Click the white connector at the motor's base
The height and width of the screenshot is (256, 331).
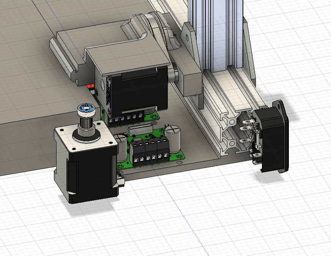pyautogui.click(x=121, y=179)
